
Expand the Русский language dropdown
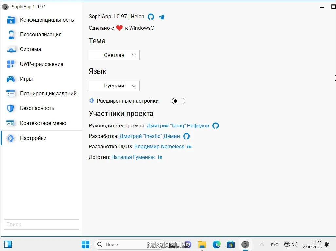[x=114, y=86]
